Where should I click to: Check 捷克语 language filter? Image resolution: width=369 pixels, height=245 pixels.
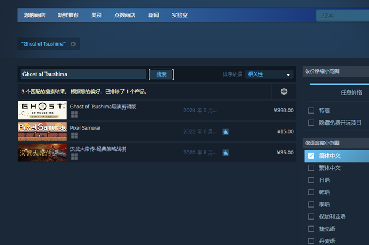(311, 229)
